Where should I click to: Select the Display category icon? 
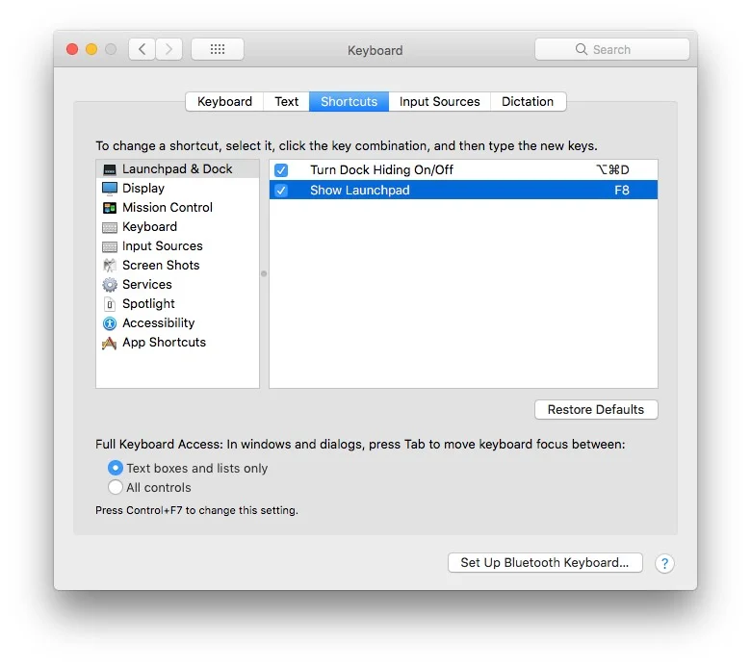[110, 189]
